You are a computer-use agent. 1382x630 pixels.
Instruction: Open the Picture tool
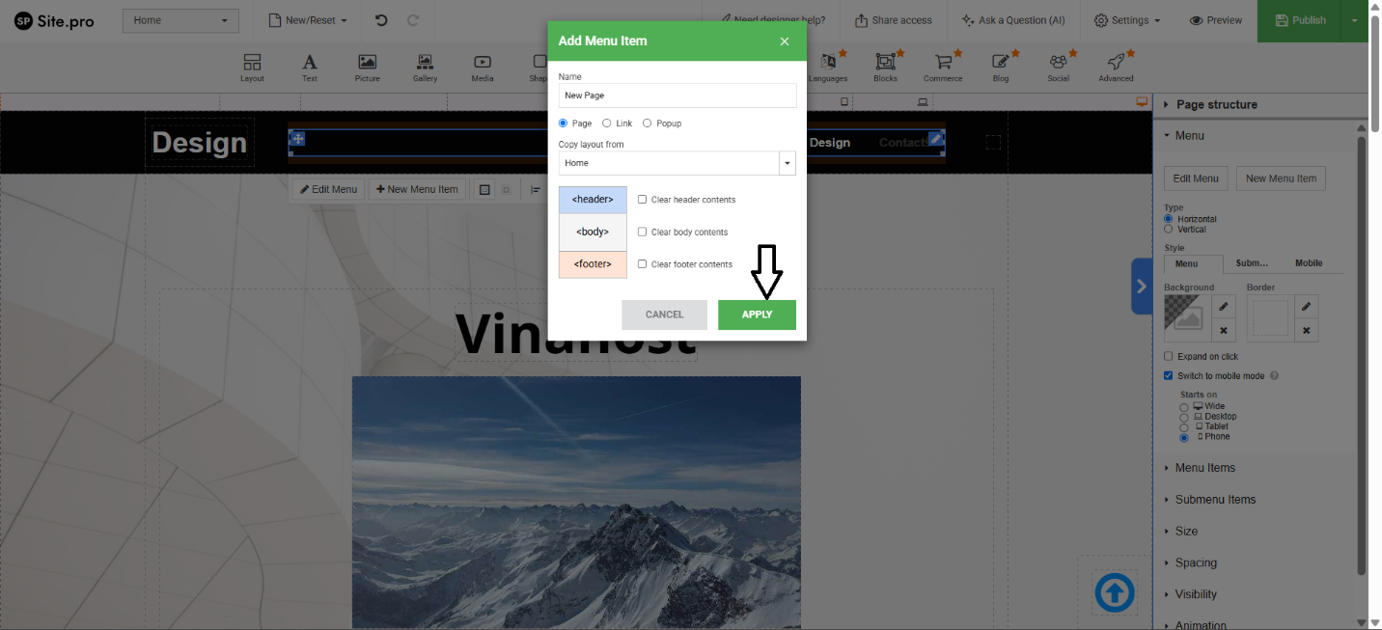pos(367,64)
